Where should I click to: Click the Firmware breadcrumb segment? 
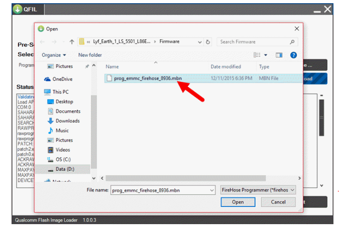[169, 42]
